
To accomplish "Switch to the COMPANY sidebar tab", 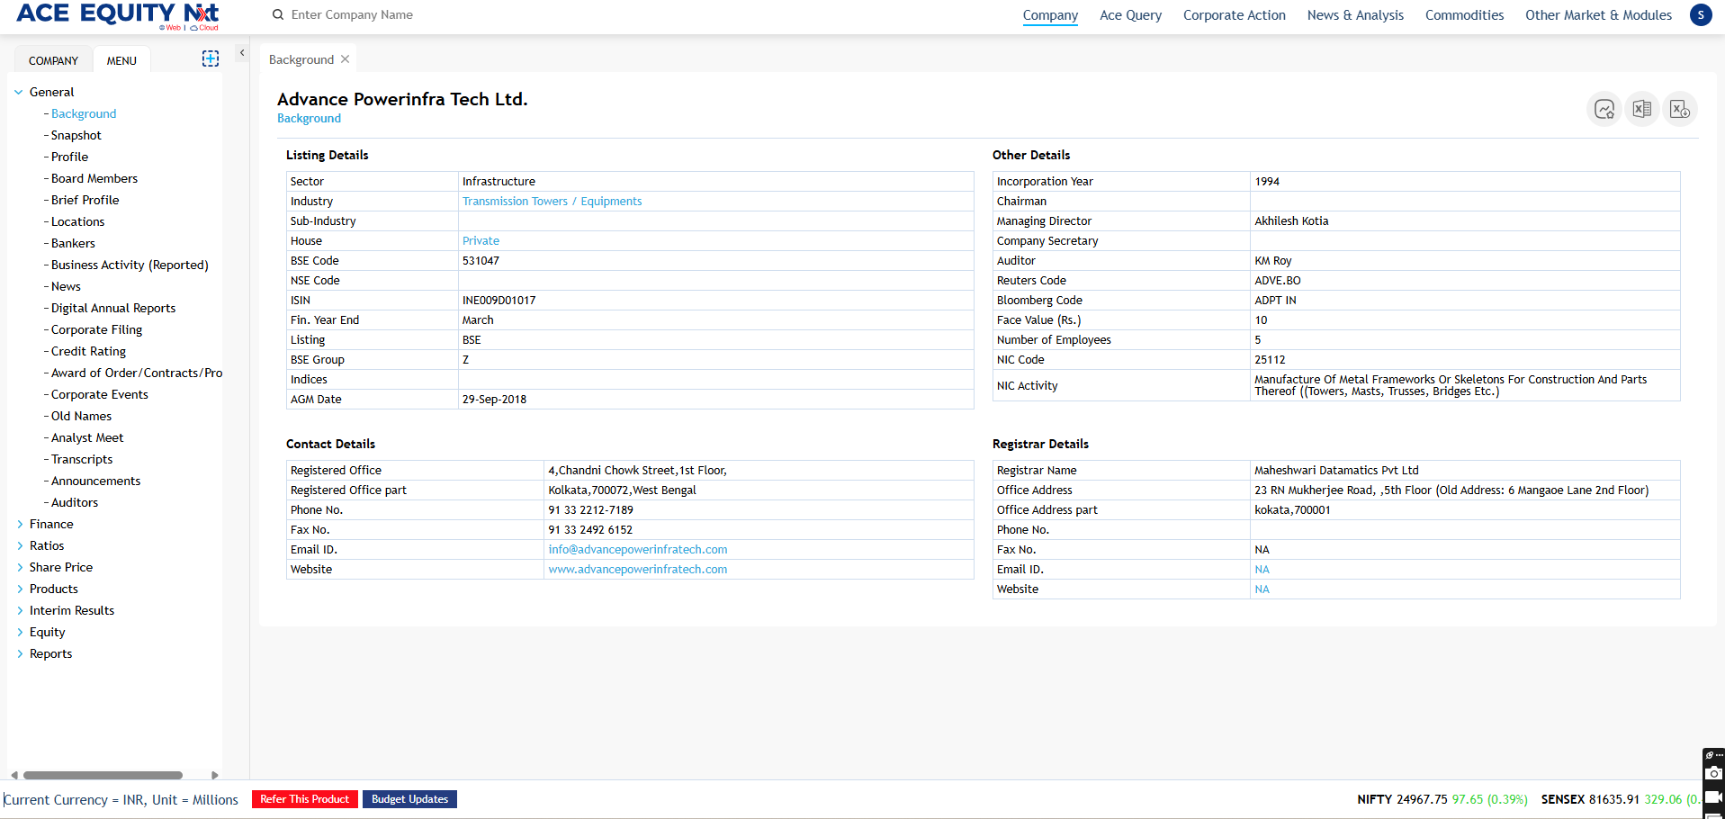I will pyautogui.click(x=53, y=60).
